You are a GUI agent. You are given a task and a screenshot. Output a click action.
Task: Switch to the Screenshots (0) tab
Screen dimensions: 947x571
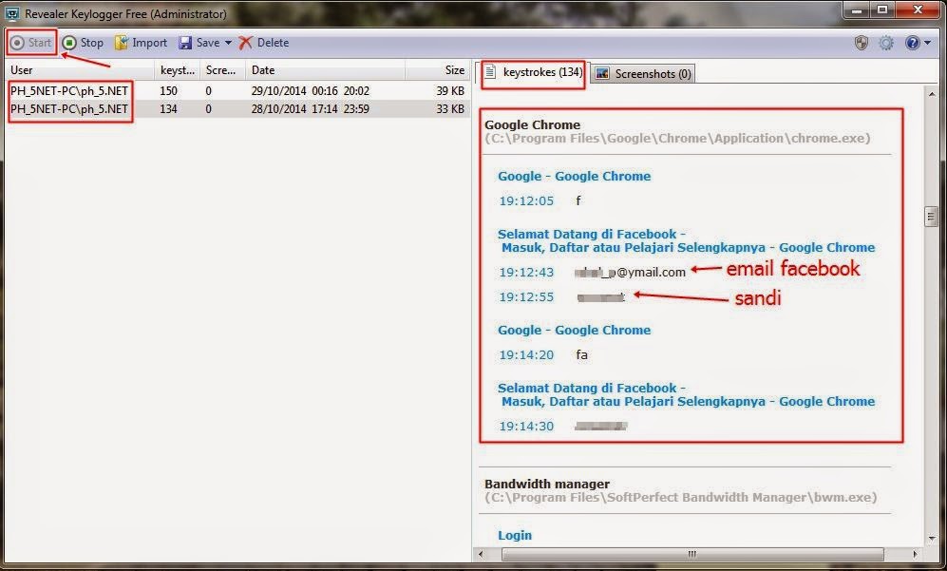click(643, 74)
